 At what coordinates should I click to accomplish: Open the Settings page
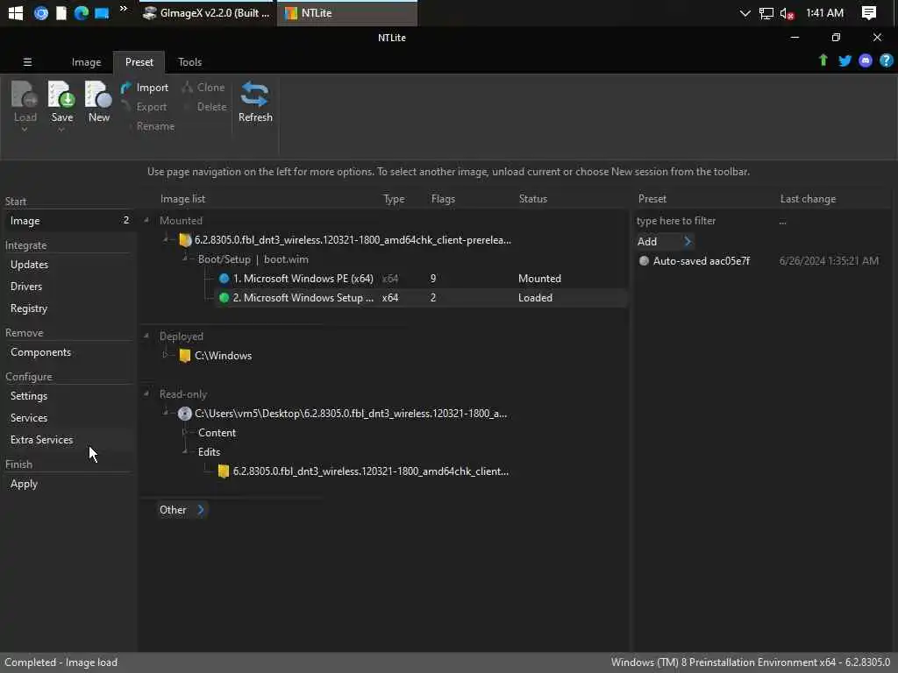coord(29,396)
